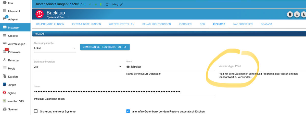The height and width of the screenshot is (115, 306).
Task: Switch to the Grafana tab
Action: tap(266, 24)
